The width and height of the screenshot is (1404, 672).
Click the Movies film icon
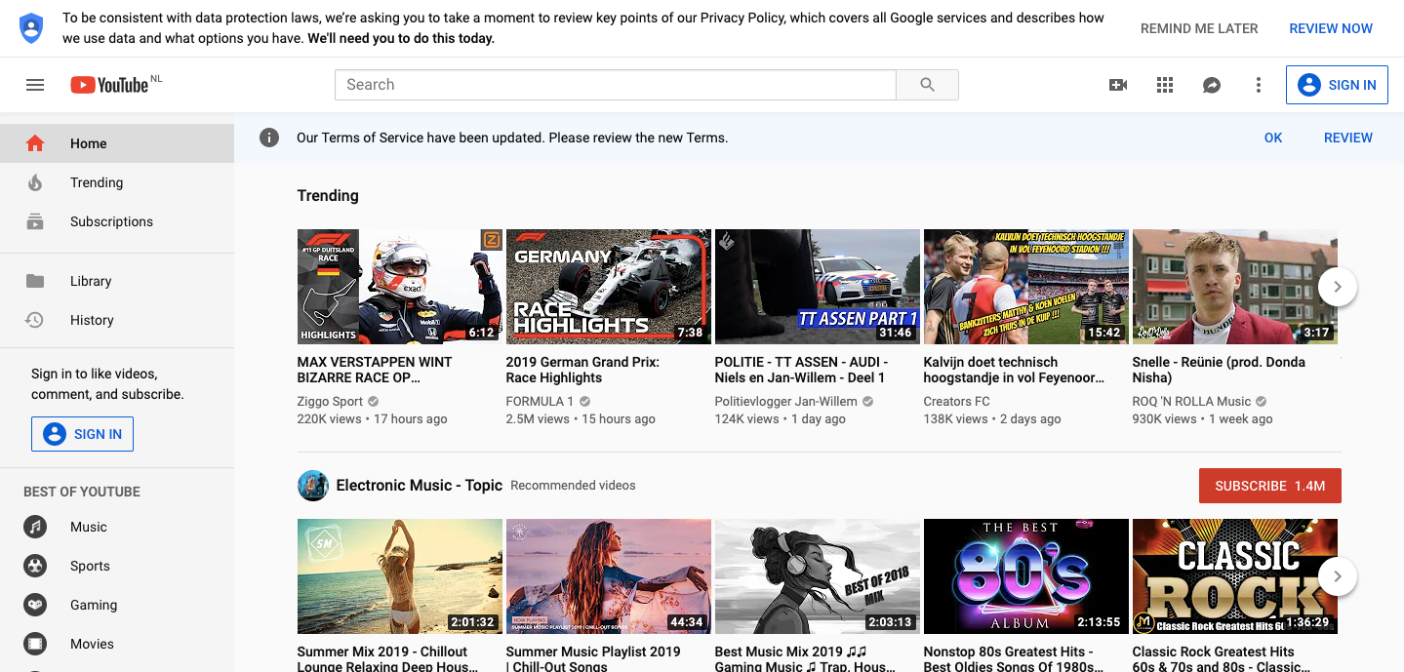(x=35, y=644)
